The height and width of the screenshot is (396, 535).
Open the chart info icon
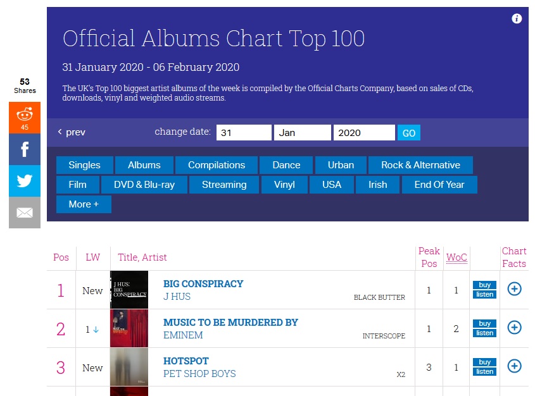(517, 18)
